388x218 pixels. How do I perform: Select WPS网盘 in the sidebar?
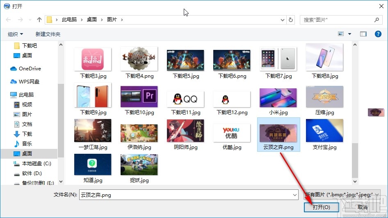(29, 82)
